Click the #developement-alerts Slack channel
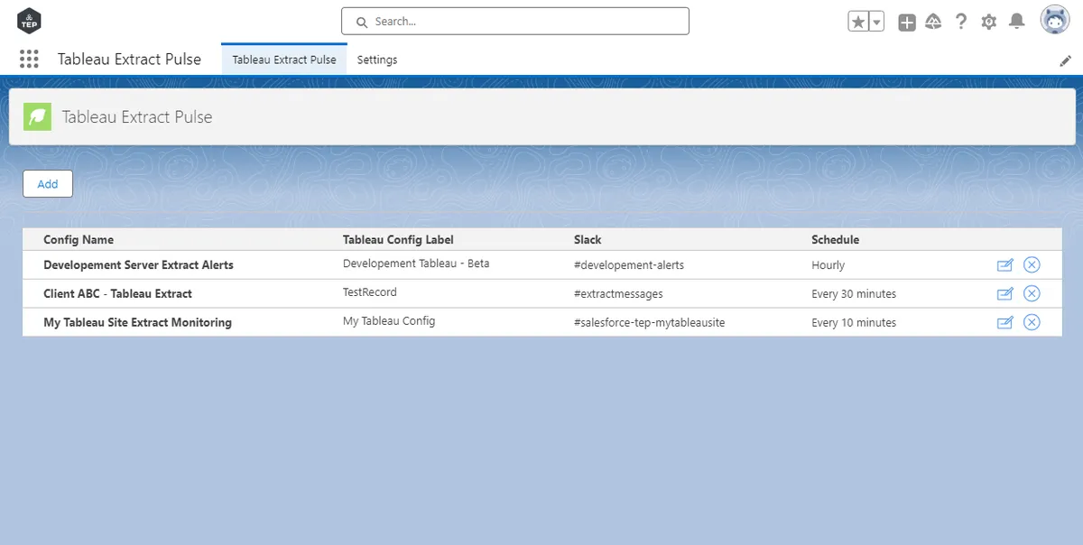 pos(629,265)
